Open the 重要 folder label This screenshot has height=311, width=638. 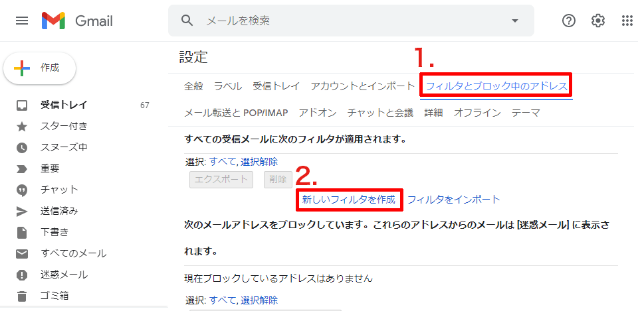pos(50,168)
